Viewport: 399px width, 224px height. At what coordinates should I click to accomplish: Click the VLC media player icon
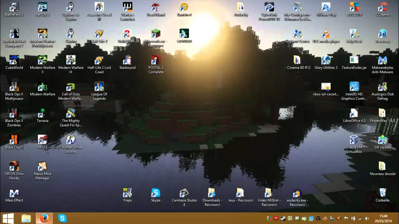click(x=326, y=33)
